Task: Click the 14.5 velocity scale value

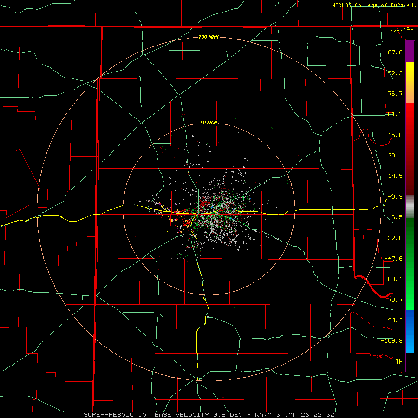Action: pos(395,176)
